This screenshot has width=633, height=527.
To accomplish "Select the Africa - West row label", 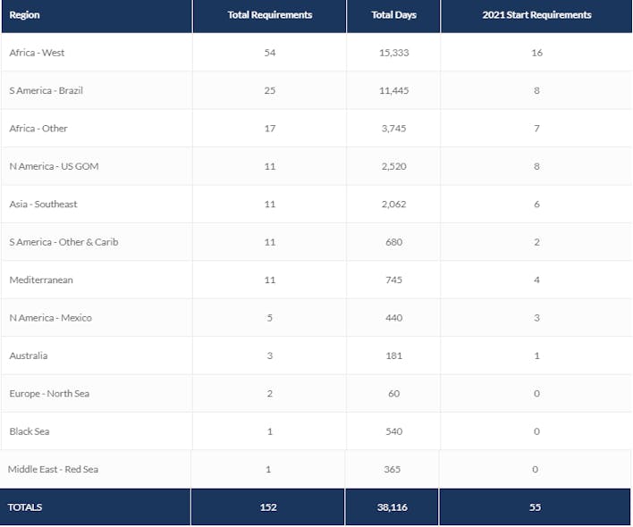I will pos(37,53).
